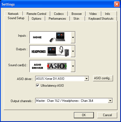Switch to the Skin tab

coord(76,19)
